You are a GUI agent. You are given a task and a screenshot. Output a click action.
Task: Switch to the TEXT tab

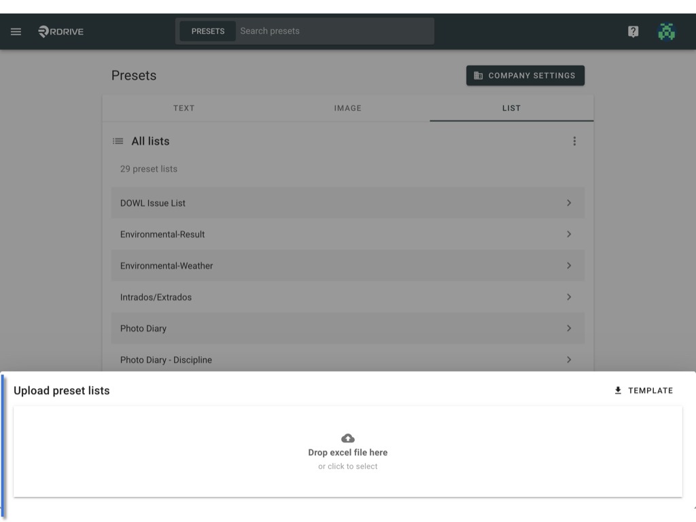click(x=184, y=108)
